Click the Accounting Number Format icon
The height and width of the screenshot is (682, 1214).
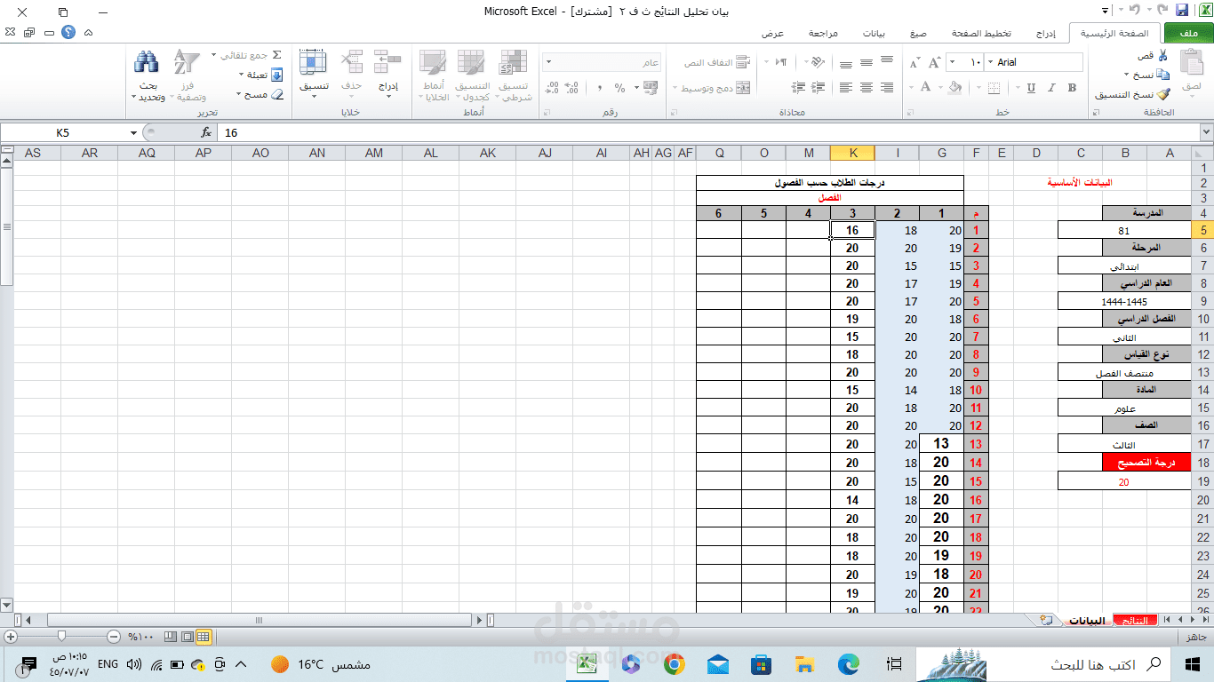pyautogui.click(x=651, y=88)
